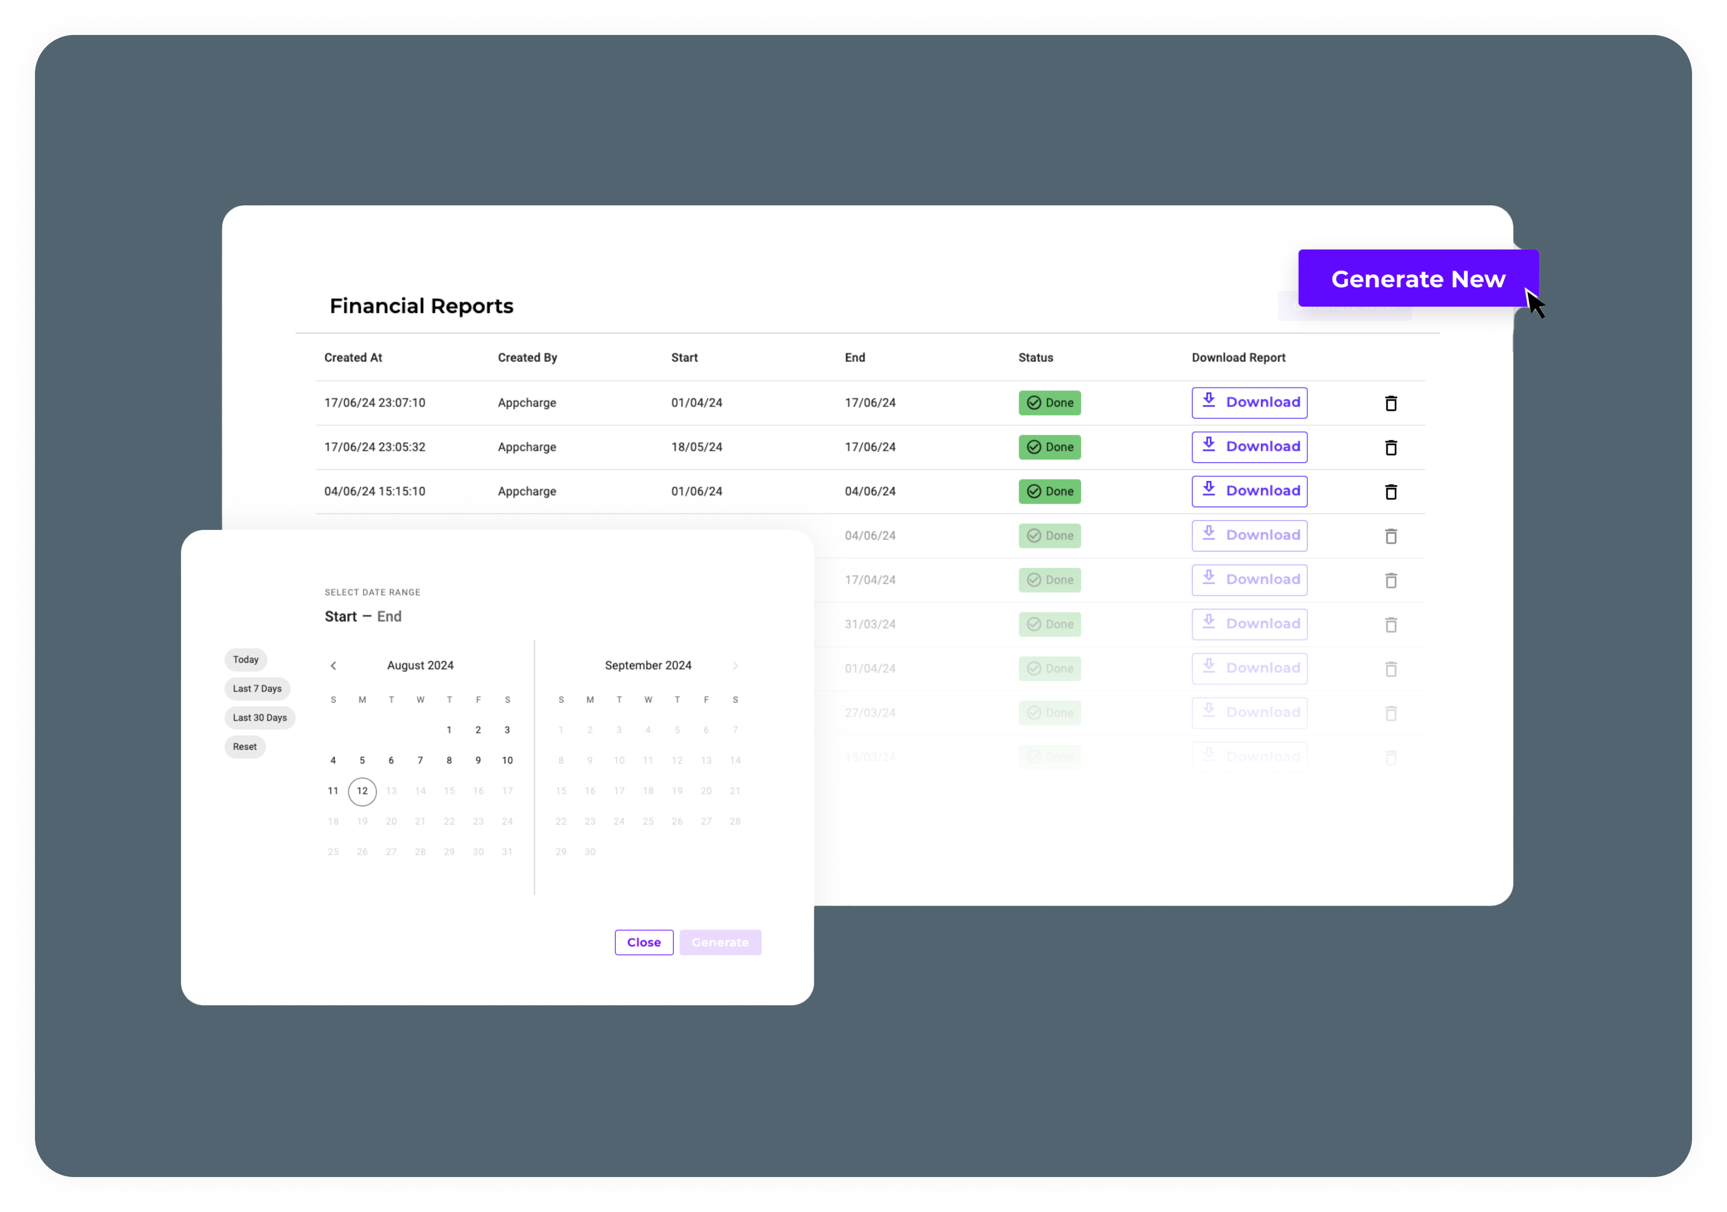Image resolution: width=1727 pixels, height=1212 pixels.
Task: Delete the 17/06/24 23:07:10 report via trash icon
Action: point(1391,403)
